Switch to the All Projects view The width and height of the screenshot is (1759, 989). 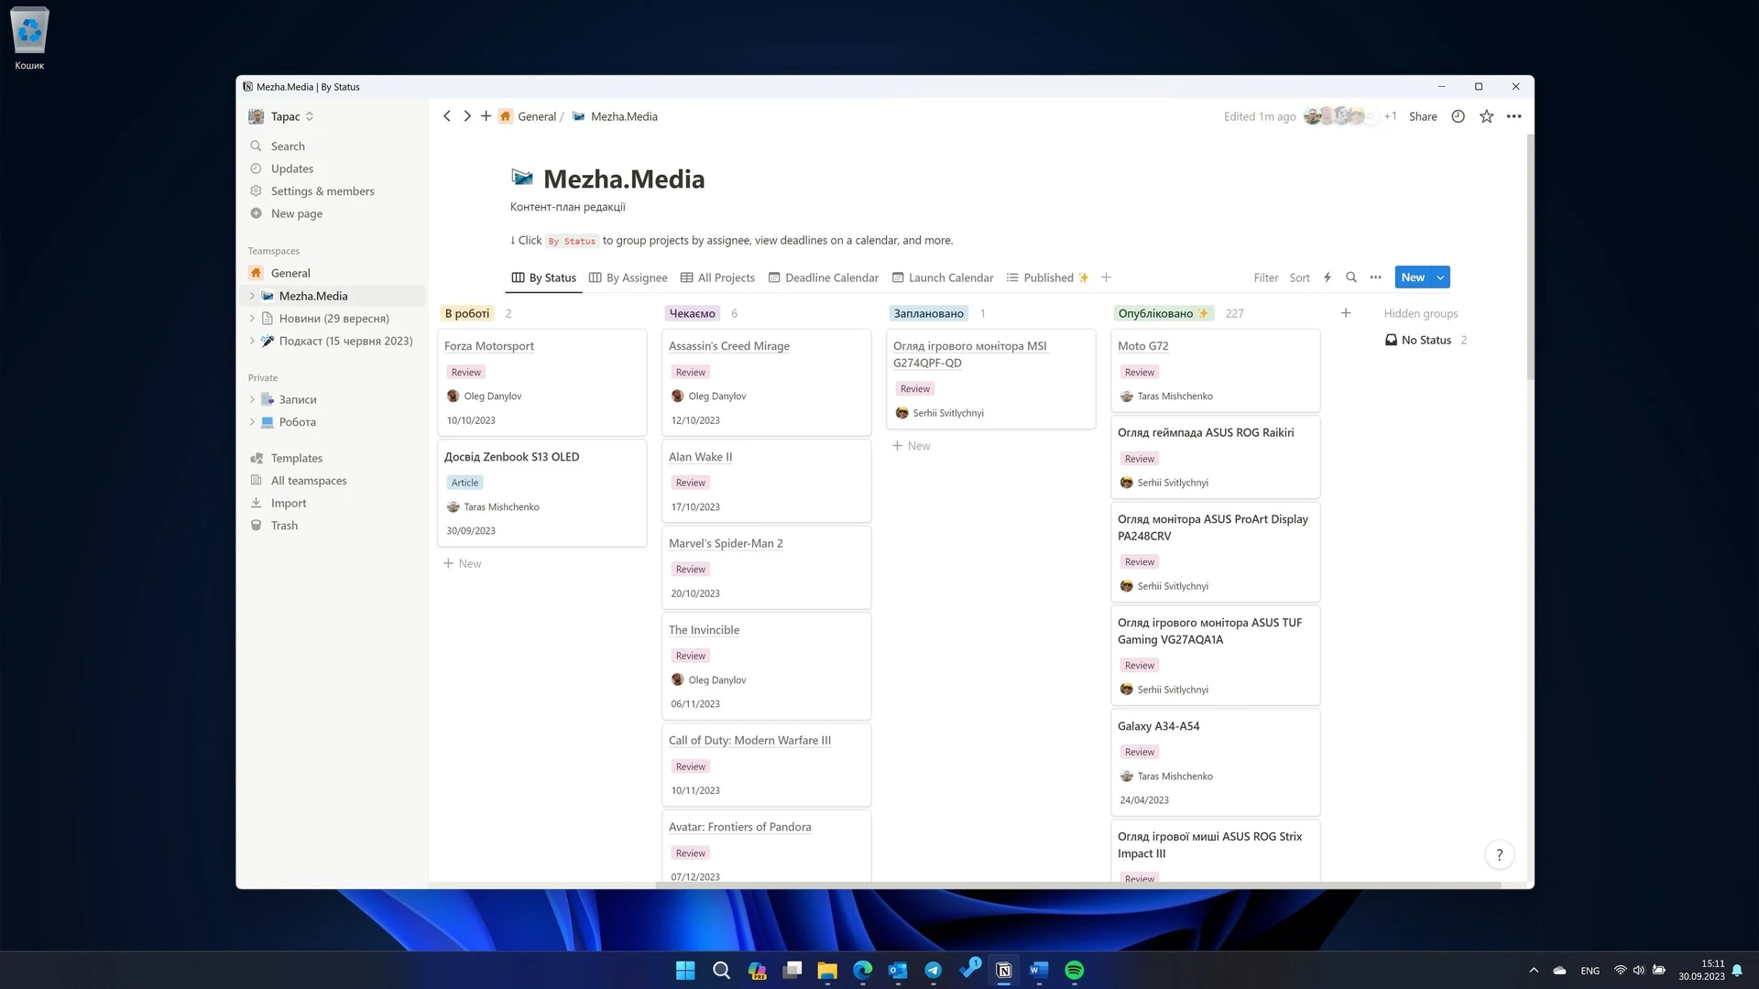pyautogui.click(x=717, y=277)
